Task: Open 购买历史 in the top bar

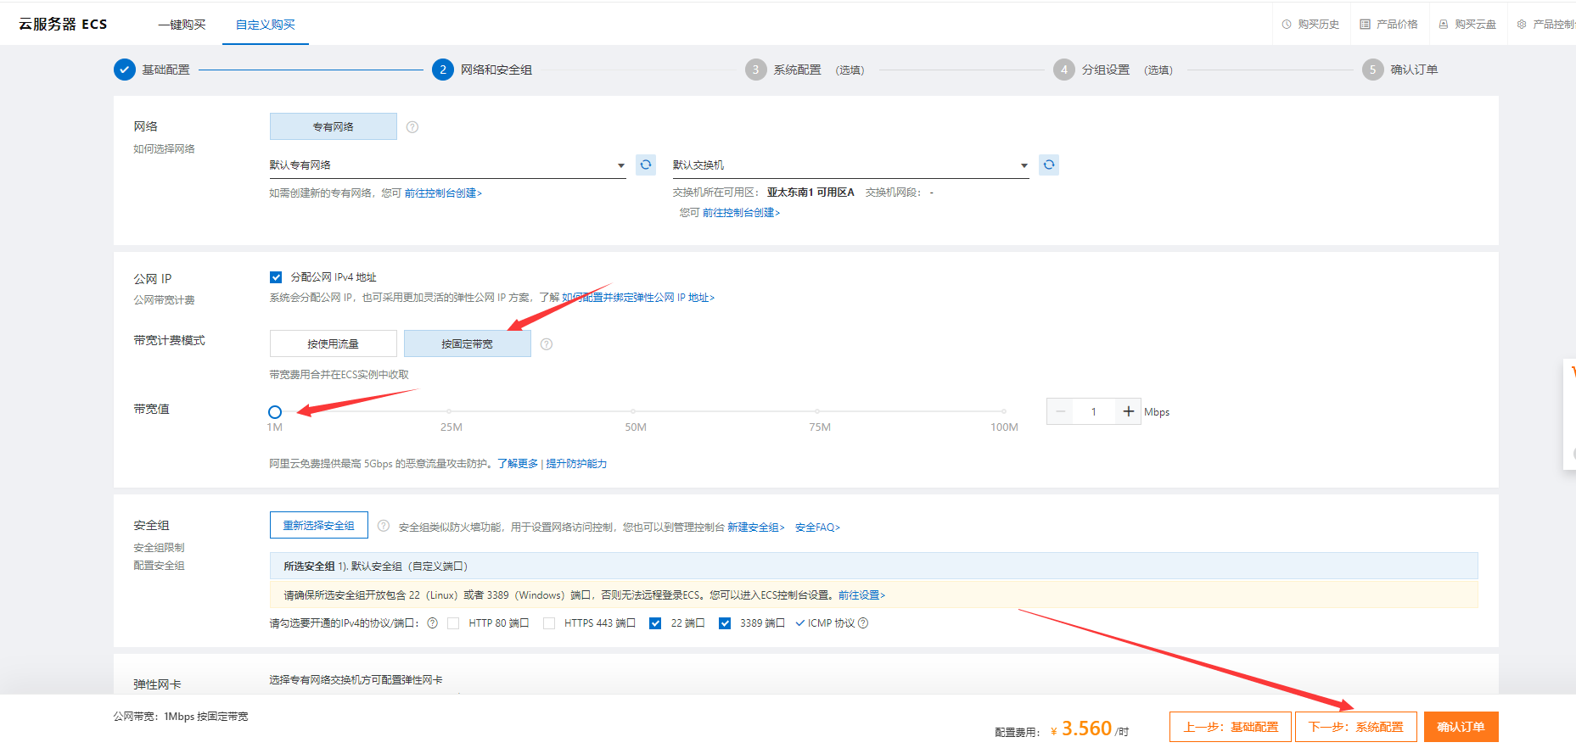Action: [x=1310, y=25]
